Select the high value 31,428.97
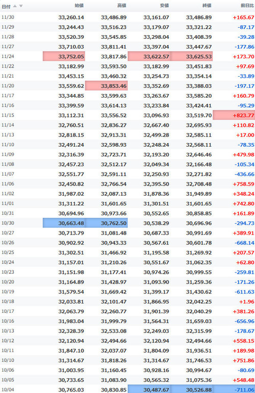The width and height of the screenshot is (255, 393). [114, 282]
